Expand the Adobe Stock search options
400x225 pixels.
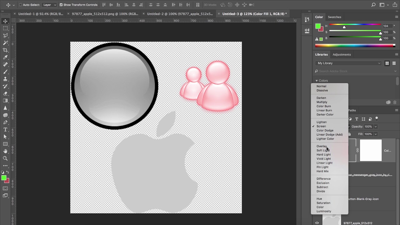395,71
